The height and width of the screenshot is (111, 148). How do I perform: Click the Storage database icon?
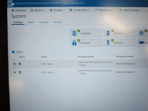pyautogui.click(x=51, y=10)
